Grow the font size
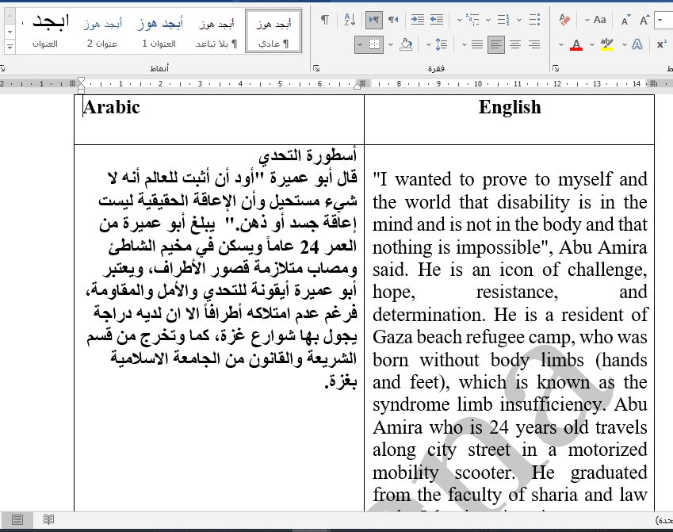673x532 pixels. click(x=644, y=20)
